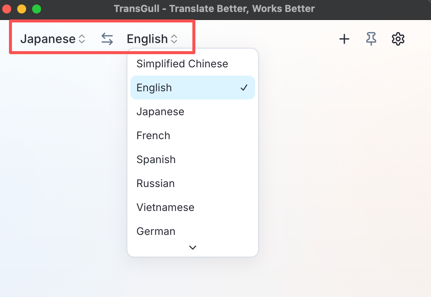The image size is (431, 297).
Task: Click the checkmark beside English
Action: pyautogui.click(x=244, y=88)
